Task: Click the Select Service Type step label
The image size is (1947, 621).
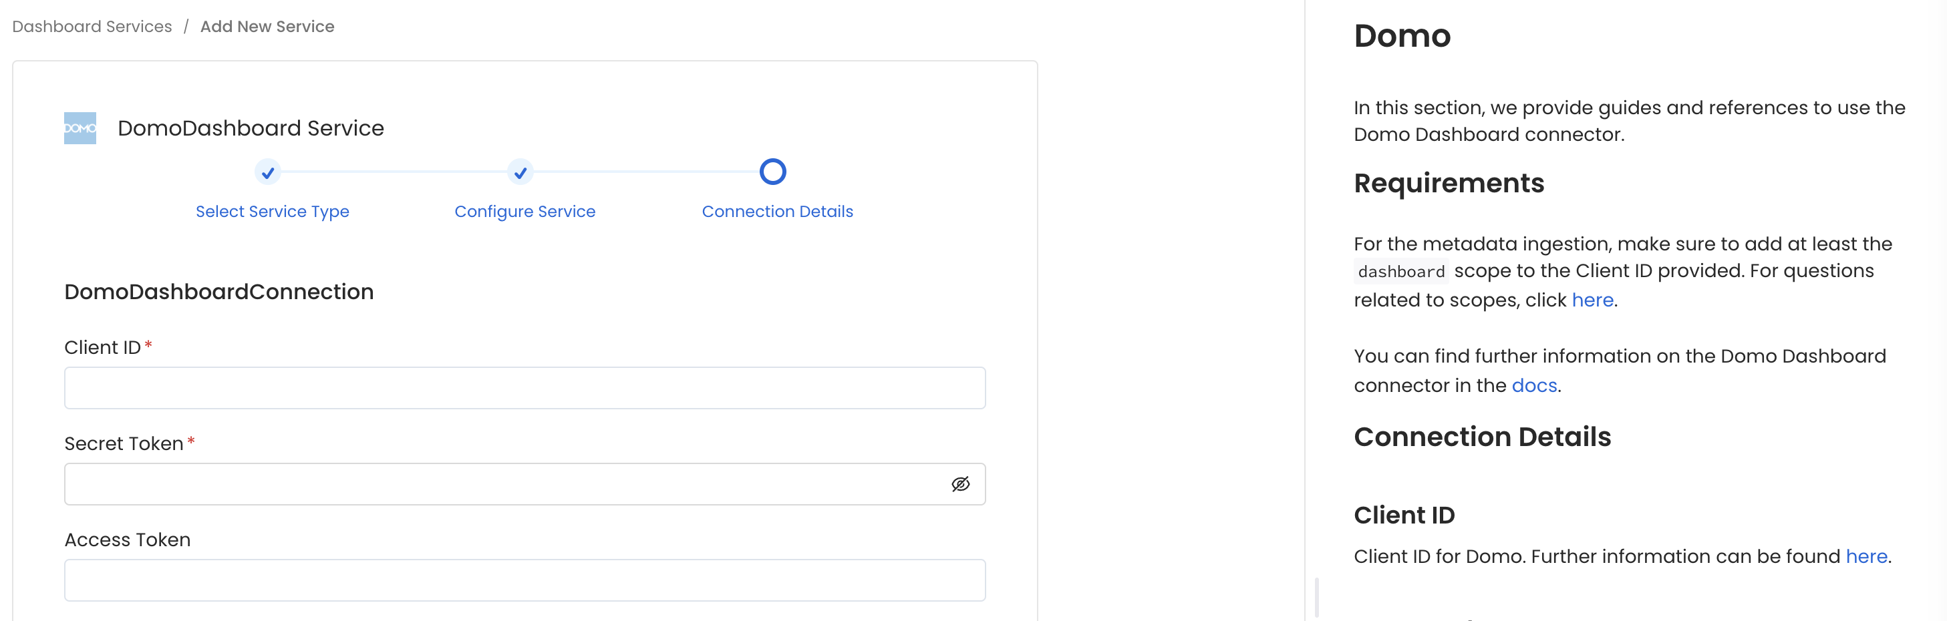Action: click(272, 212)
